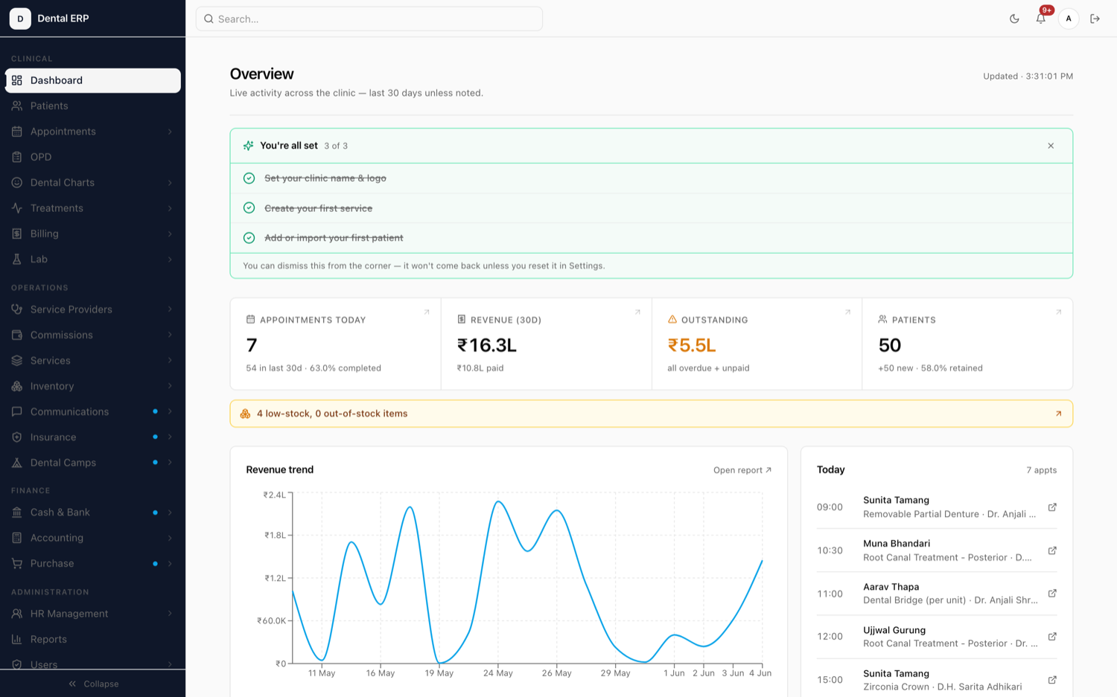Open Sunita Tamang 09:00 appointment link icon
Screen dimensions: 1117x697
point(1052,507)
